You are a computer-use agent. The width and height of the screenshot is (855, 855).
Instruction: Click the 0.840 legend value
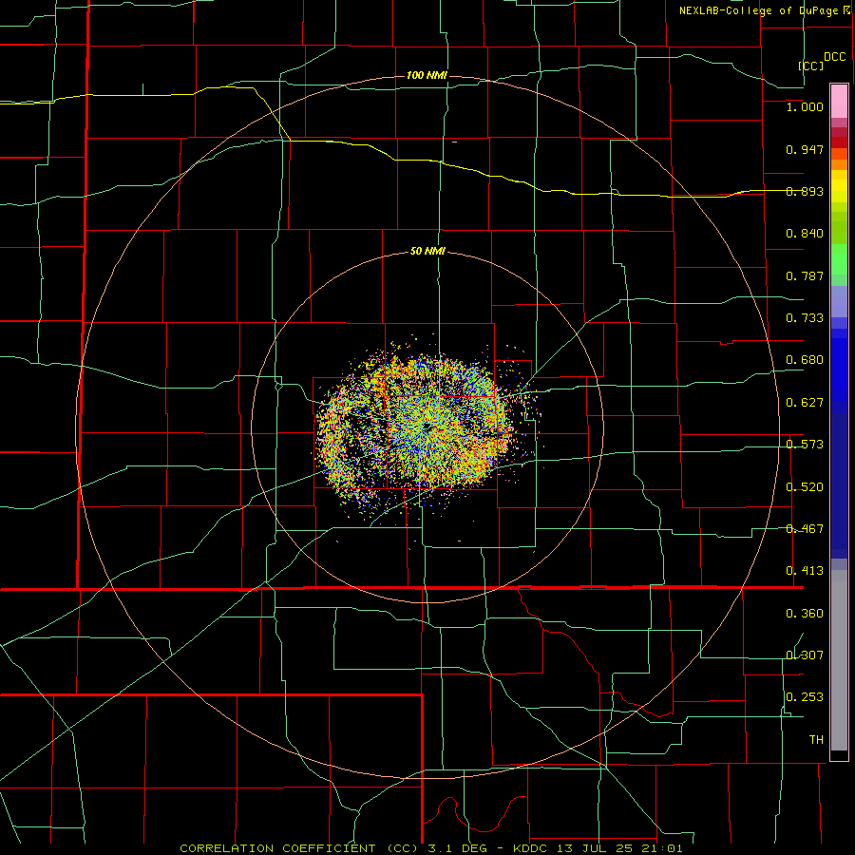pos(805,234)
